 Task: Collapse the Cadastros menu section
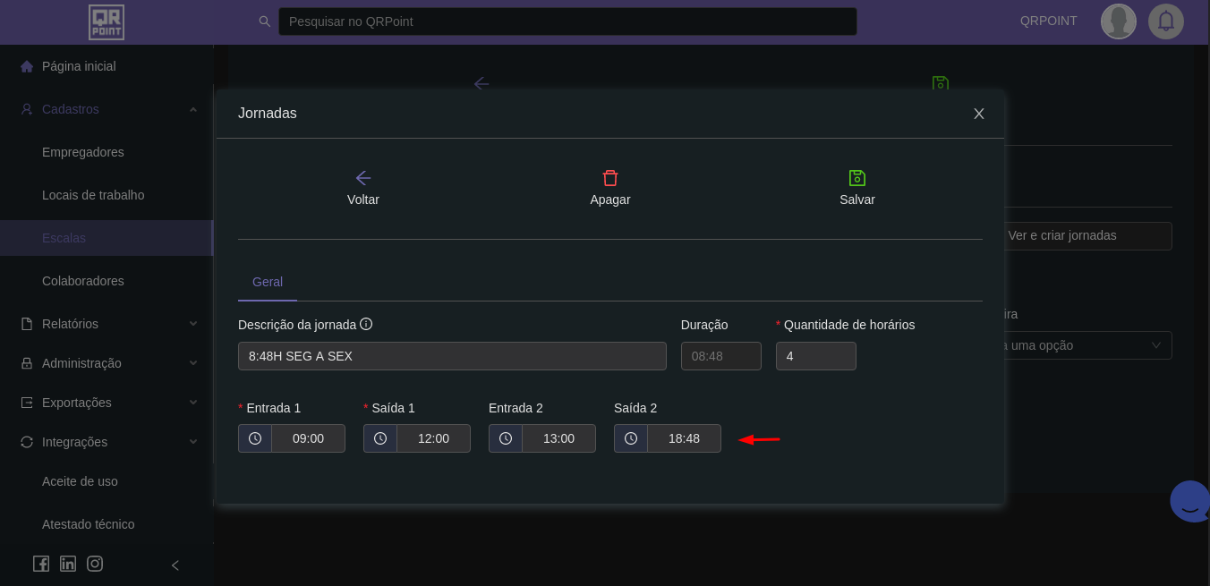pos(193,109)
